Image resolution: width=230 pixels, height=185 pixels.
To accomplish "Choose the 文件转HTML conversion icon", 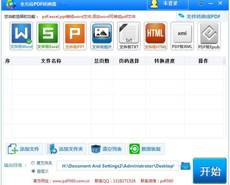I will (155, 36).
